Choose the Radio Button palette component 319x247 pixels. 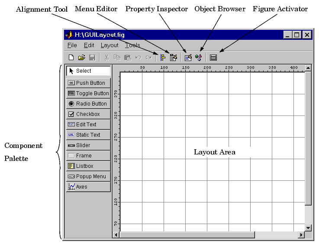coord(88,104)
